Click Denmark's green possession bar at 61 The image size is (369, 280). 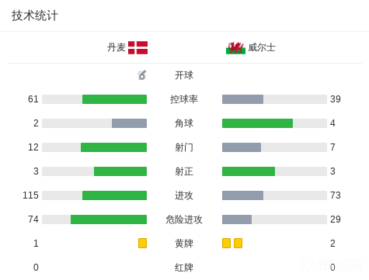114,99
